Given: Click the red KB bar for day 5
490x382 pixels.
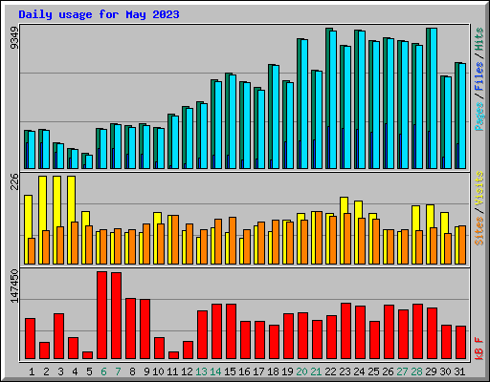Looking at the screenshot, I should click(87, 355).
